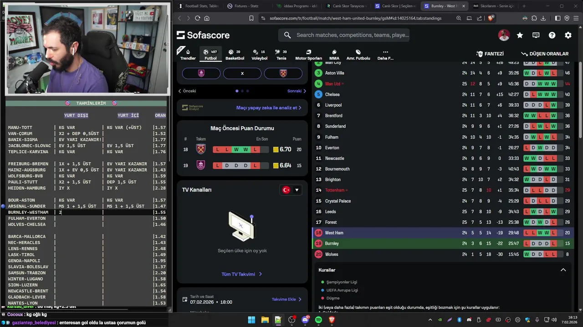Switch to Fixtures - Statz tab

[246, 6]
